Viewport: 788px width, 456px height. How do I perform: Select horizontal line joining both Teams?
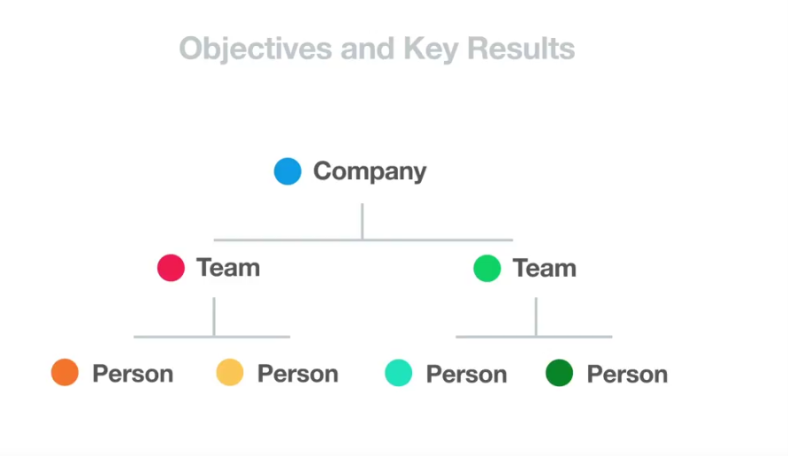pos(363,240)
